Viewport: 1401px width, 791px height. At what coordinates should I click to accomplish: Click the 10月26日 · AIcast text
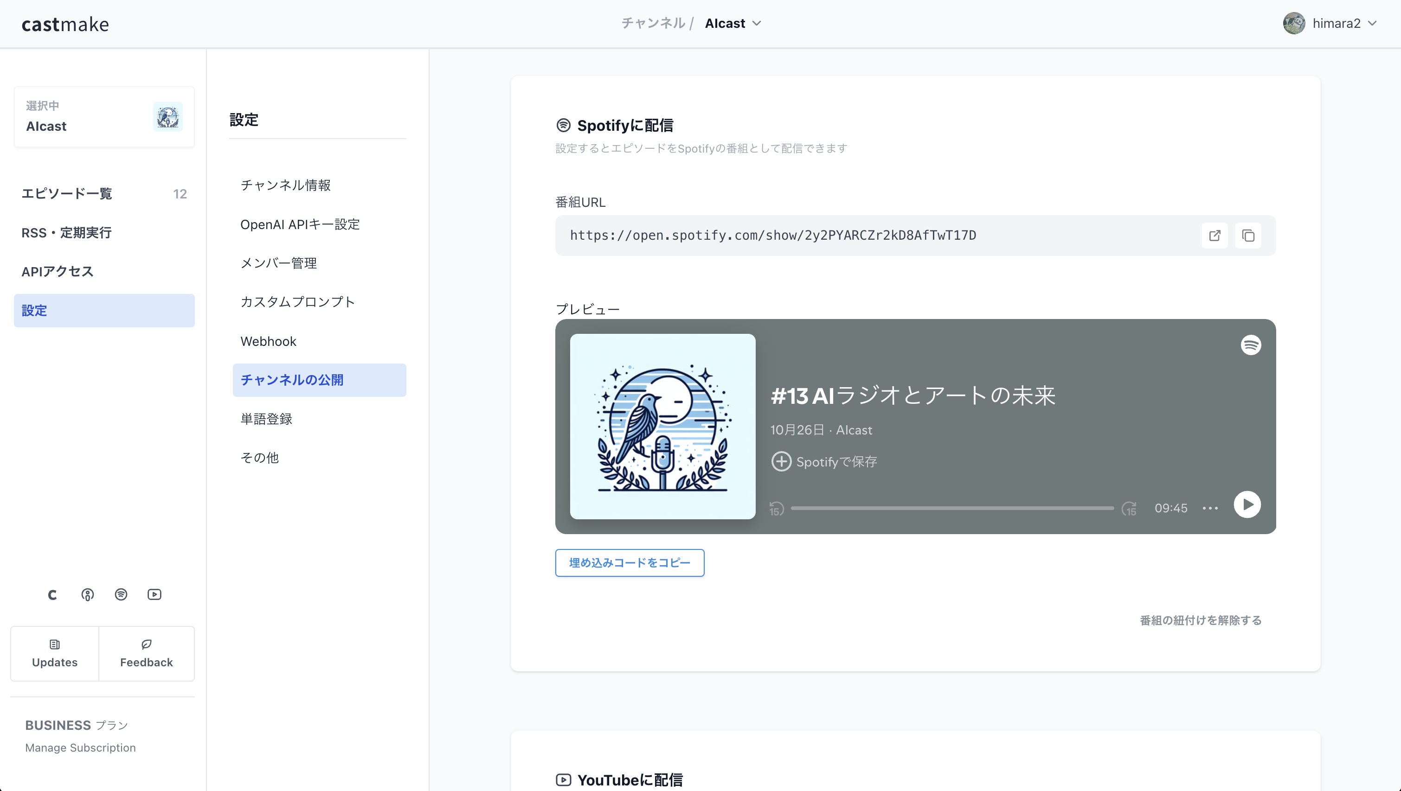821,430
